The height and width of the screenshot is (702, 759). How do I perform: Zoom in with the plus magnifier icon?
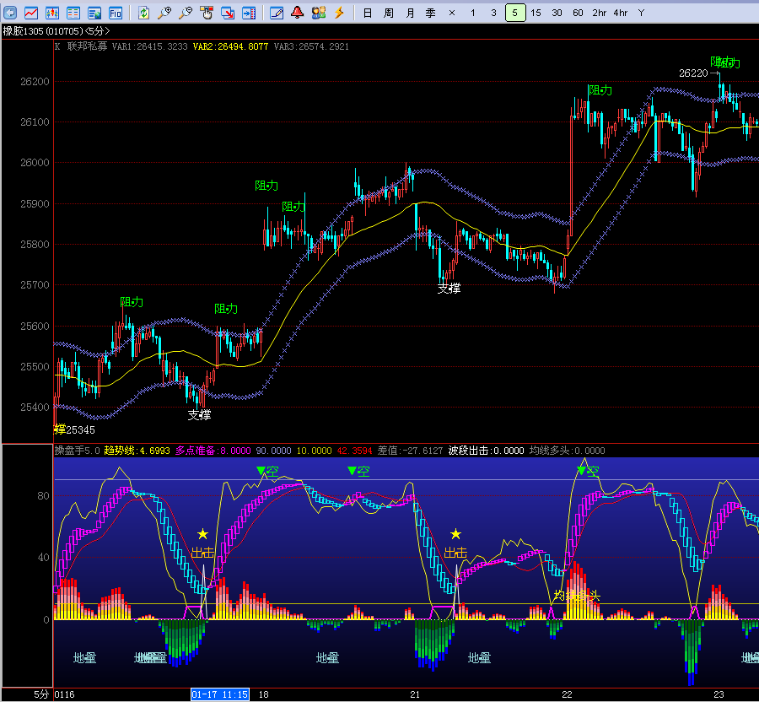[x=164, y=13]
